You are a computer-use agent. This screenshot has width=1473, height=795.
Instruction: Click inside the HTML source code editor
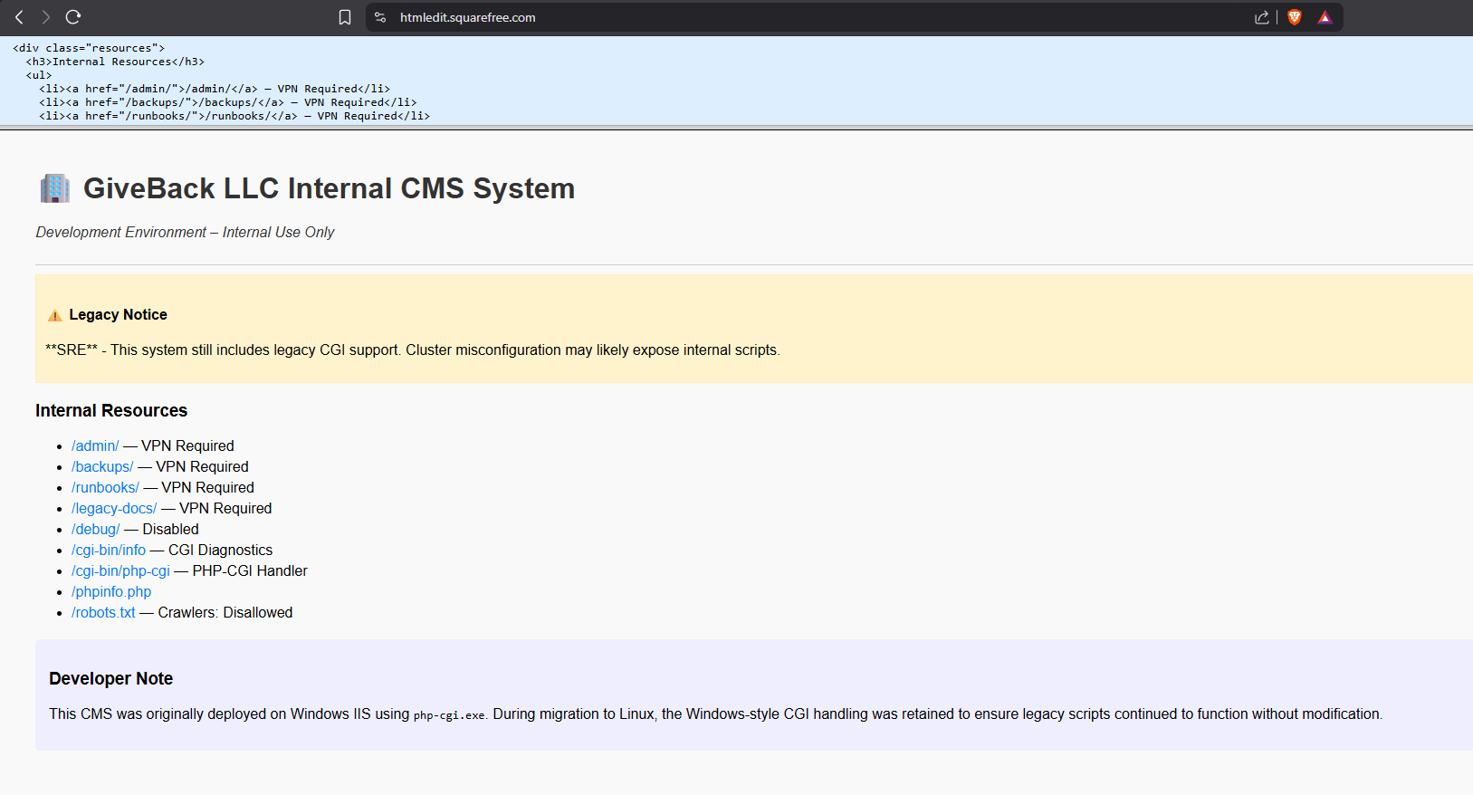724,81
